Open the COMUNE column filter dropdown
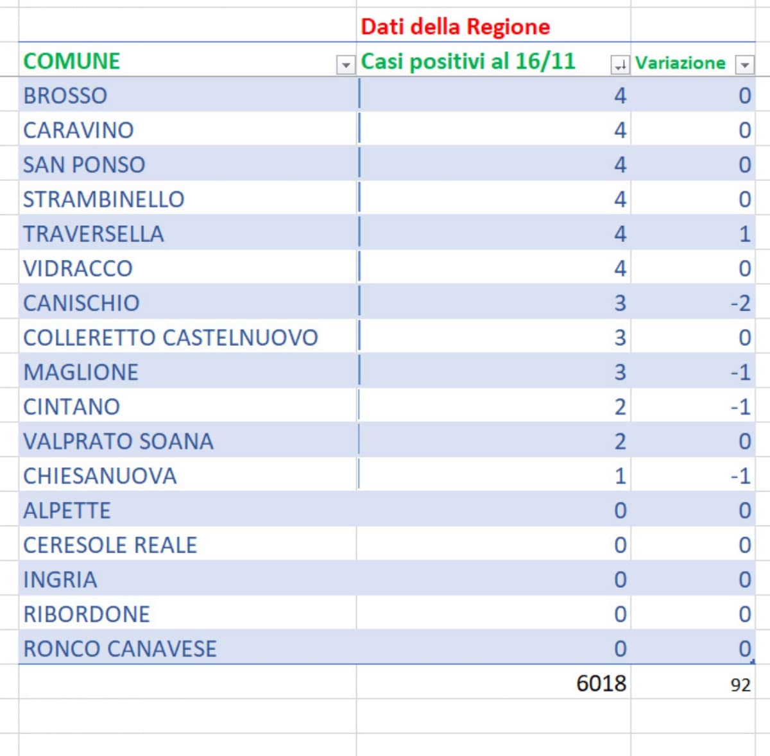770x756 pixels. pos(345,65)
